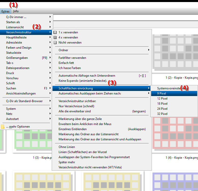Toggle 'Verzeichnisstruktur nicht verwenden (W7/Vista)'
This screenshot has height=191, width=198.
tap(102, 167)
